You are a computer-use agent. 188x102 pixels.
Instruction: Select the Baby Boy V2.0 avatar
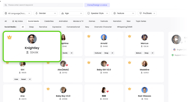pyautogui.click(x=63, y=90)
